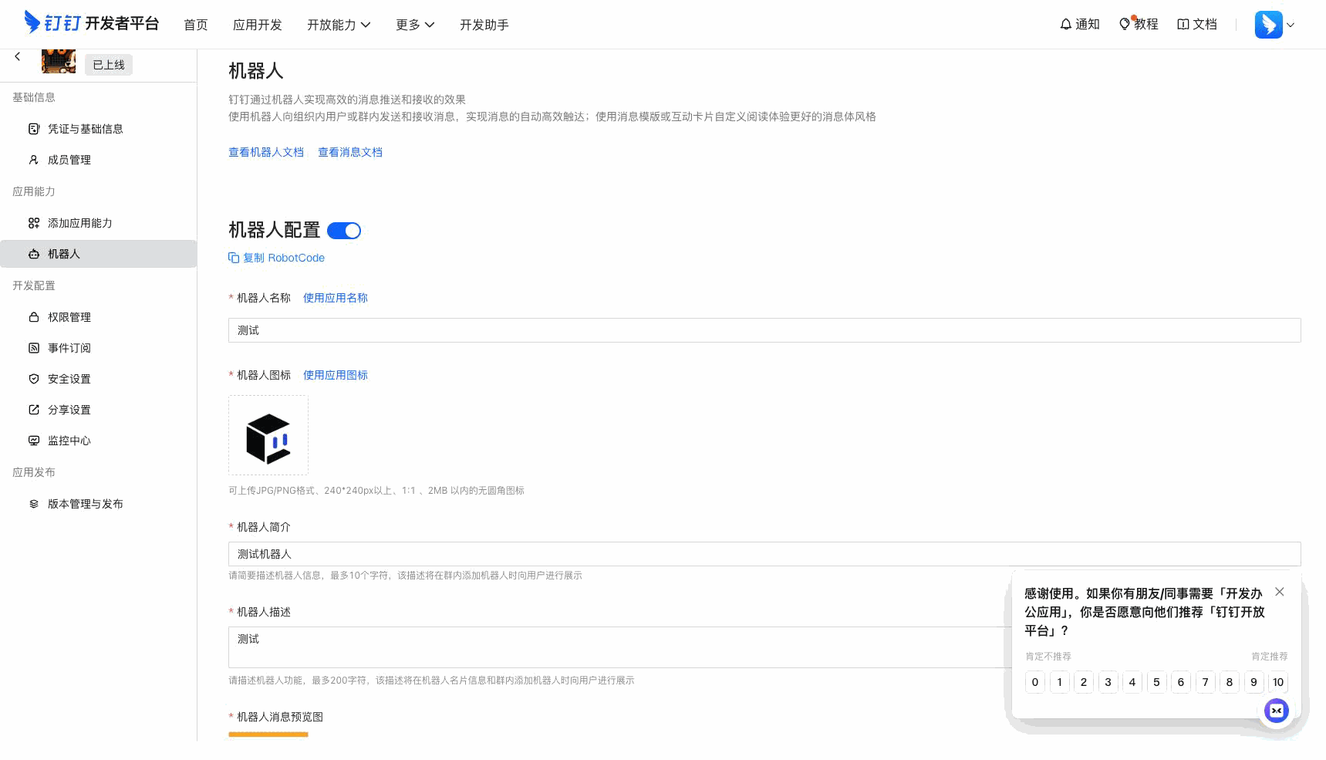Click the 监控中心 monitor icon
Screen dimensions: 1326x760
coord(34,441)
